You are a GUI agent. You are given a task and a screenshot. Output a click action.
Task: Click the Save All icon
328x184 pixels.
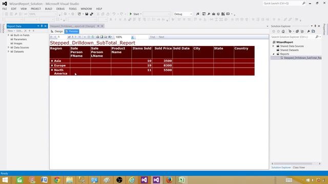(x=92, y=14)
